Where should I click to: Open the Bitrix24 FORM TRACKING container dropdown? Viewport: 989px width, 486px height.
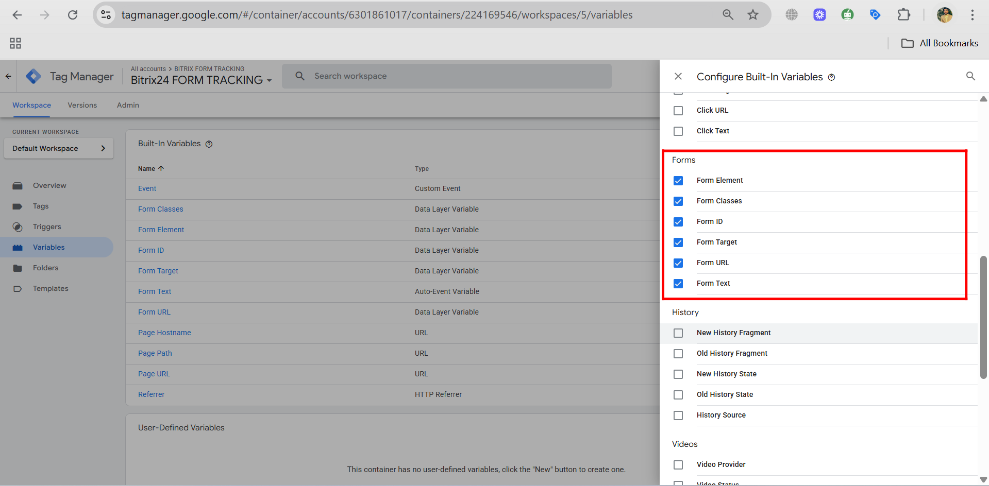pyautogui.click(x=201, y=80)
